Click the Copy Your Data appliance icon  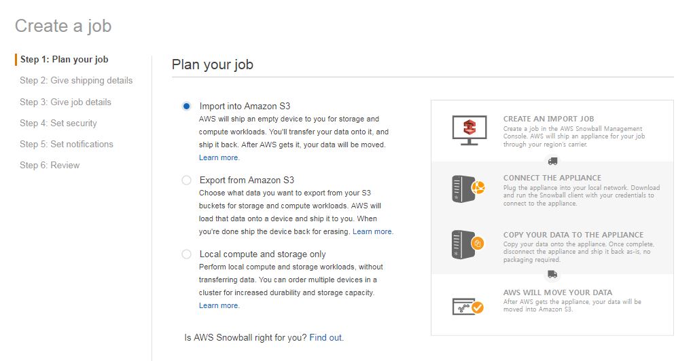(468, 244)
